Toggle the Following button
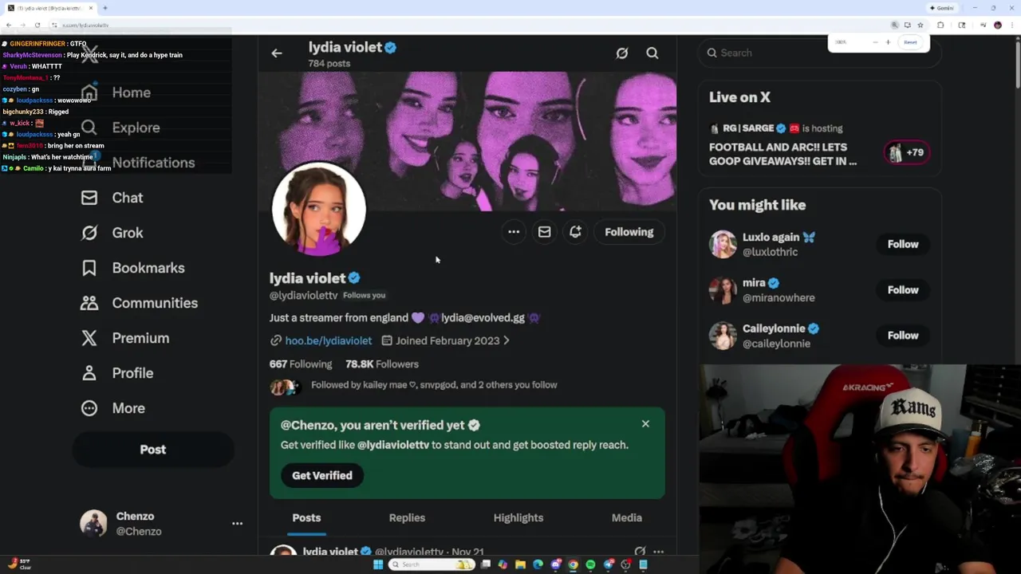Screen dimensions: 1021x574 629,232
